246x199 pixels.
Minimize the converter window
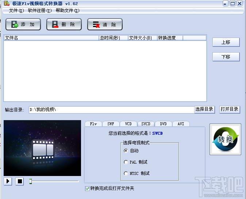pos(225,3)
